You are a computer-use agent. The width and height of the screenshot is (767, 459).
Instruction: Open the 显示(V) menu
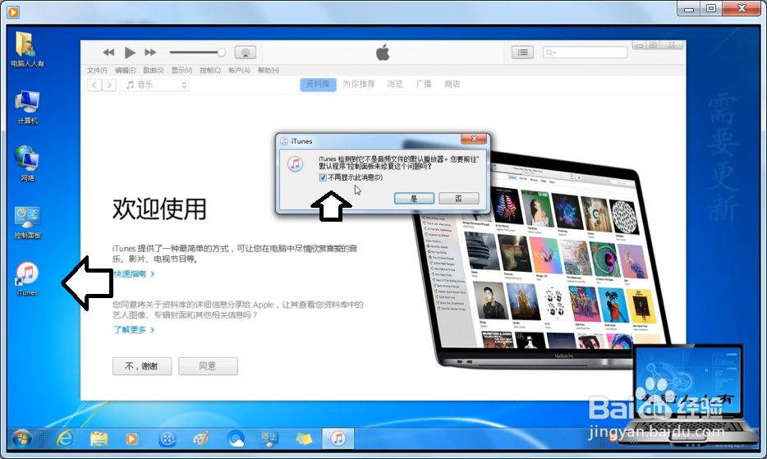tap(181, 71)
